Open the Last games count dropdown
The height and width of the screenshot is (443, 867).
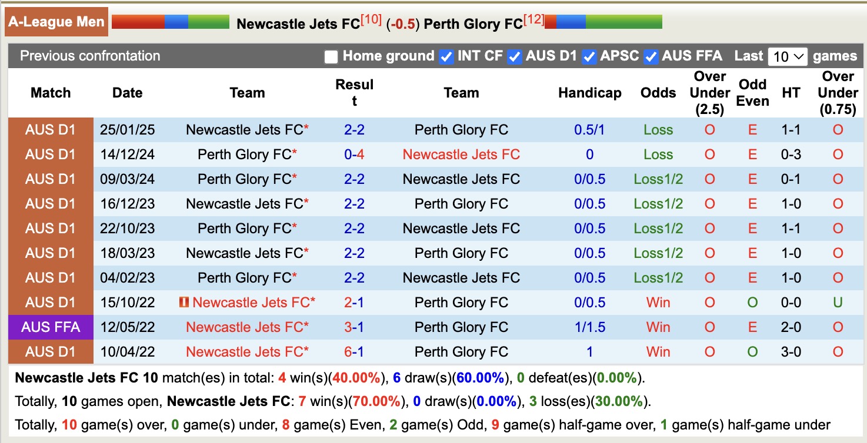coord(787,56)
